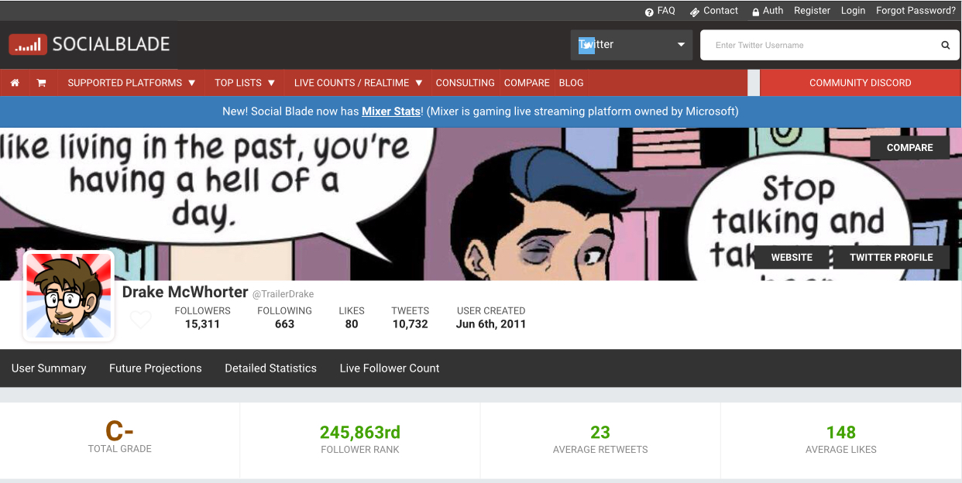
Task: Click the average likes value 148
Action: pyautogui.click(x=841, y=432)
